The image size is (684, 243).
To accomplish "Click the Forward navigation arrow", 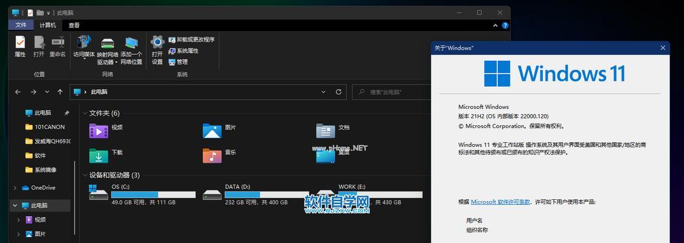I will 33,92.
